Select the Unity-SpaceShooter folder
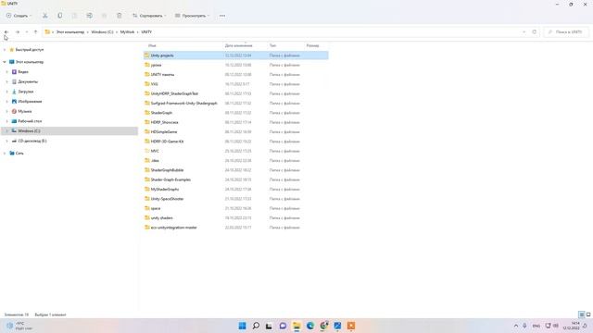The width and height of the screenshot is (593, 333). (x=167, y=199)
